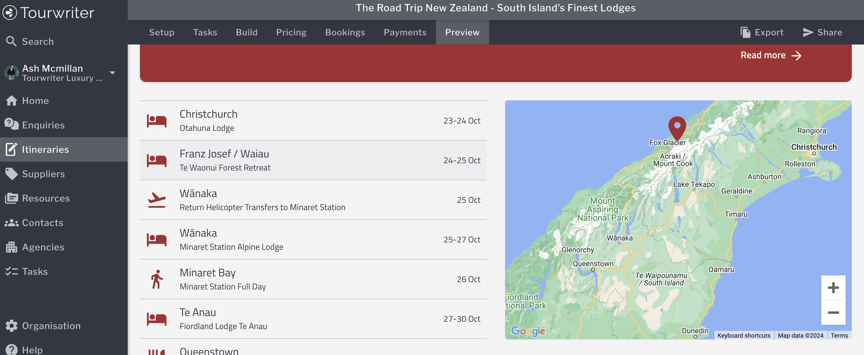Screen dimensions: 864x355
Task: Open the Bookings tab
Action: click(x=345, y=33)
